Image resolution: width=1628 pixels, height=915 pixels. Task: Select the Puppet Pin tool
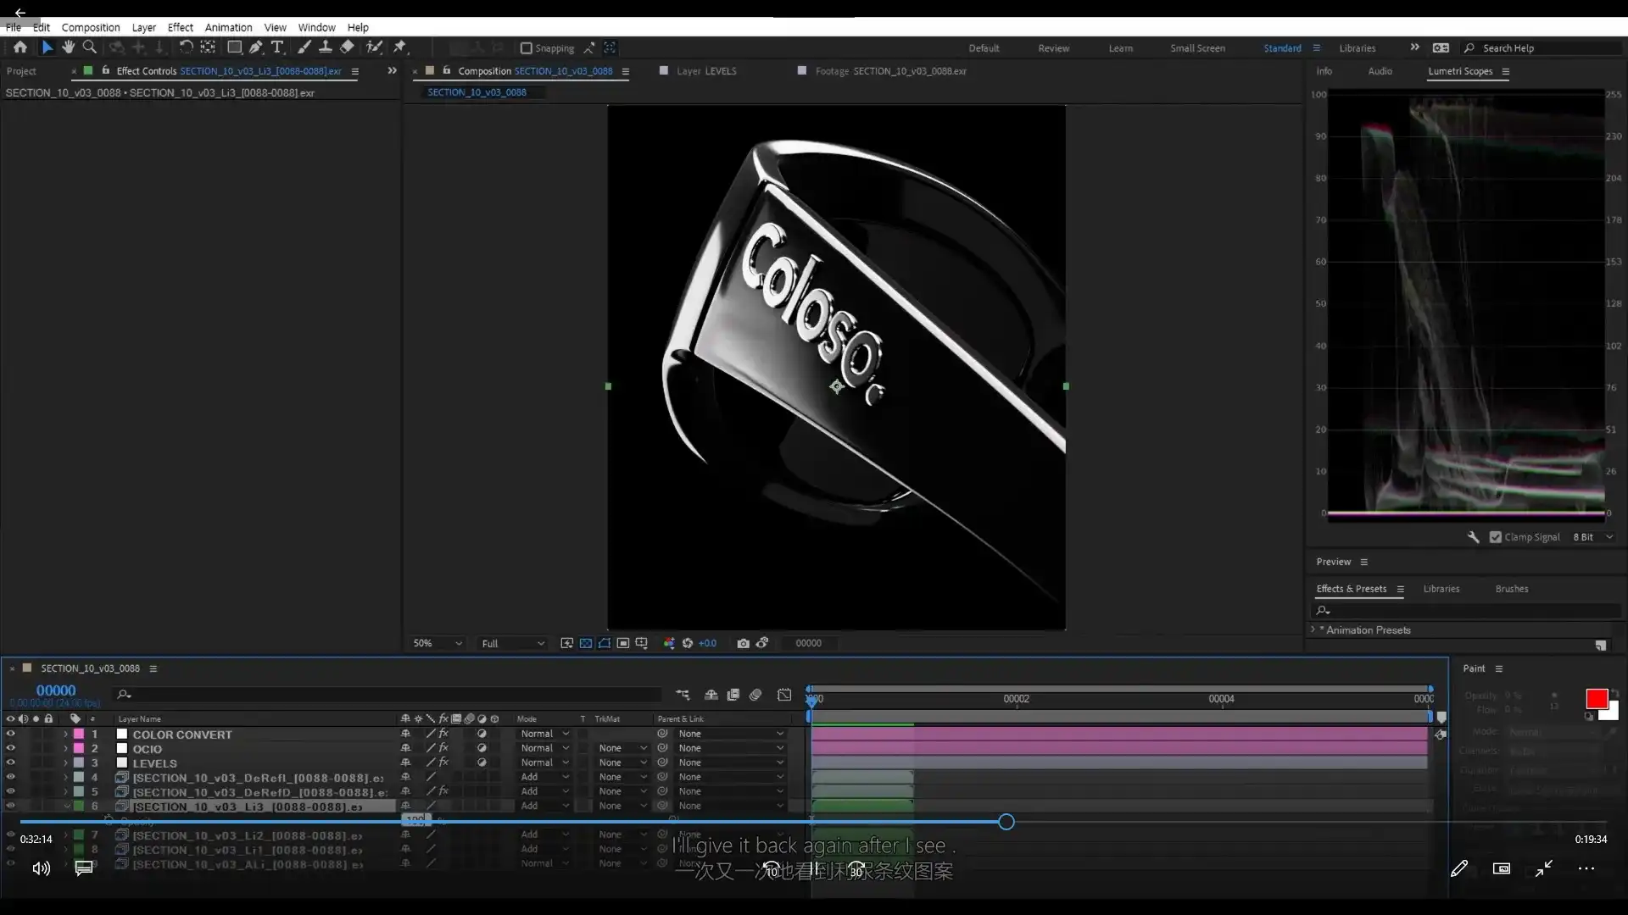point(399,47)
